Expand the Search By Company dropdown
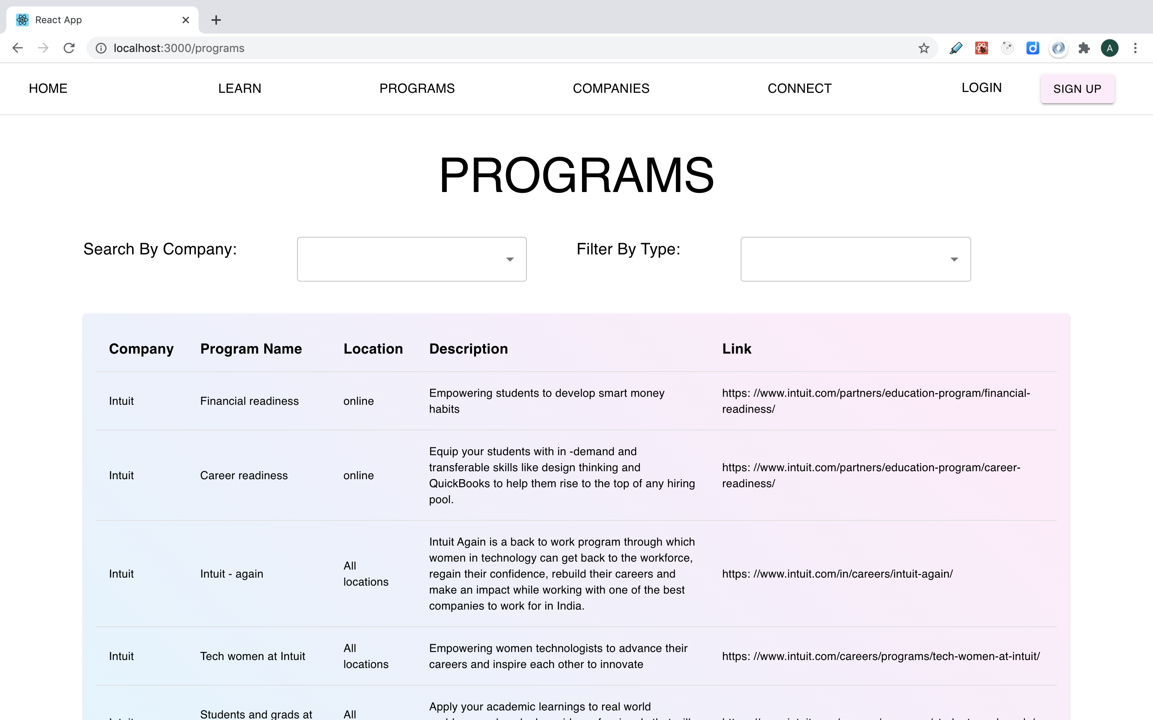Image resolution: width=1153 pixels, height=720 pixels. click(x=411, y=259)
